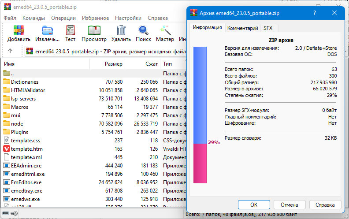Click the archive path address field
This screenshot has height=219, width=349.
[x=106, y=52]
